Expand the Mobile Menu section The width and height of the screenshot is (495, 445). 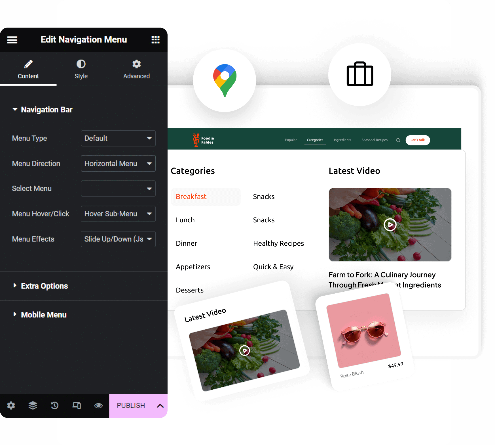[x=44, y=315]
